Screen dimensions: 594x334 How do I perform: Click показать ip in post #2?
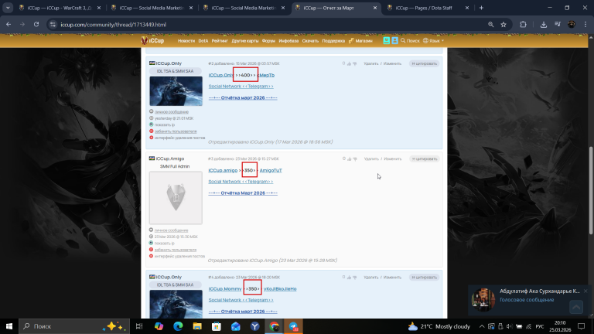165,124
